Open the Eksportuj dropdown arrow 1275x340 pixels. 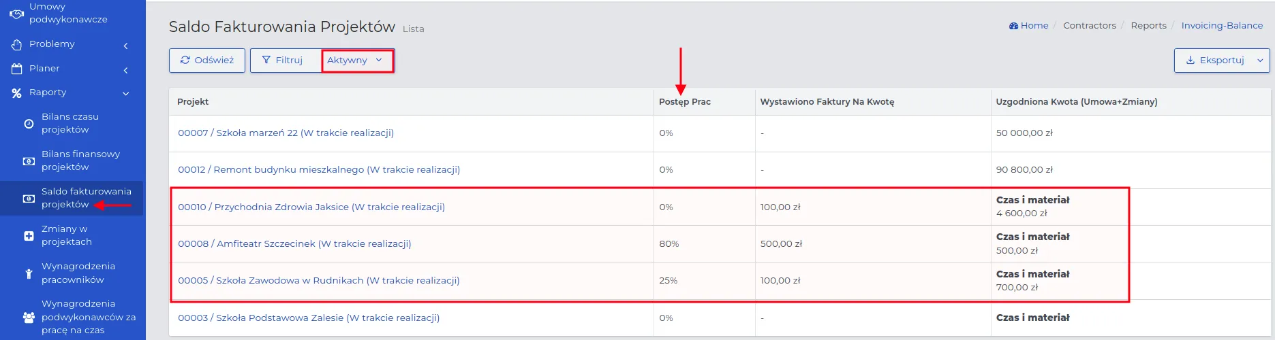1260,61
